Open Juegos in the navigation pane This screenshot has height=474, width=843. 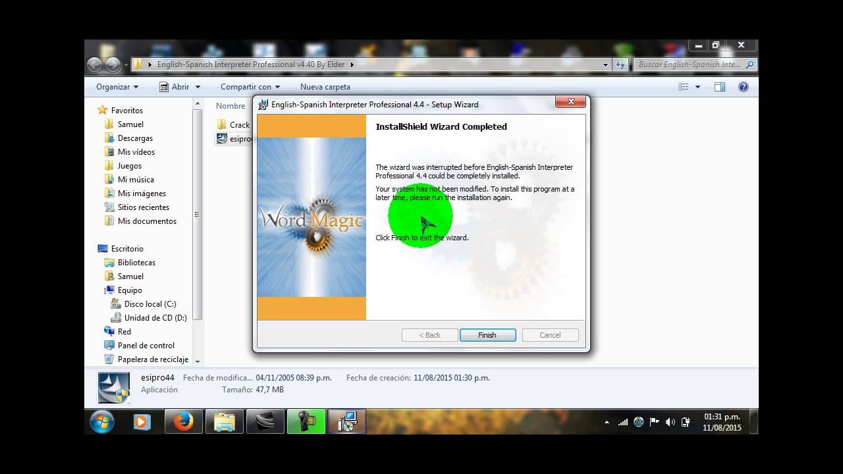click(129, 166)
